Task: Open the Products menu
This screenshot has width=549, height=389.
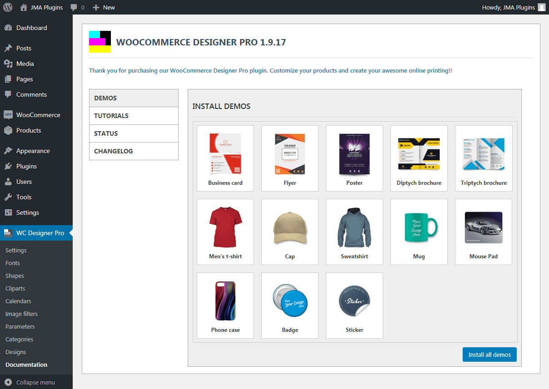Action: tap(36, 130)
